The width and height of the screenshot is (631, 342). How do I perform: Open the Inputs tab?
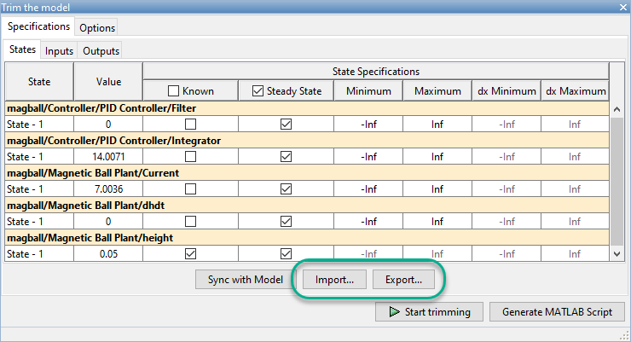[x=59, y=51]
